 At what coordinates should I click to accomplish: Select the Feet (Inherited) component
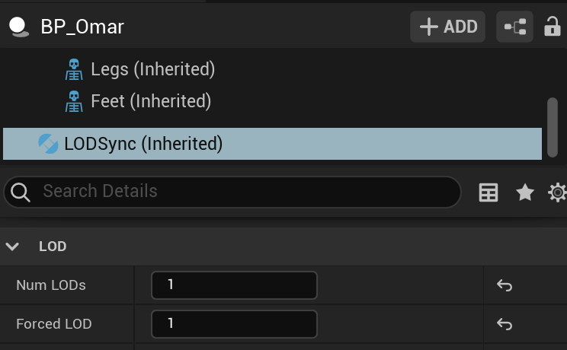pos(151,101)
